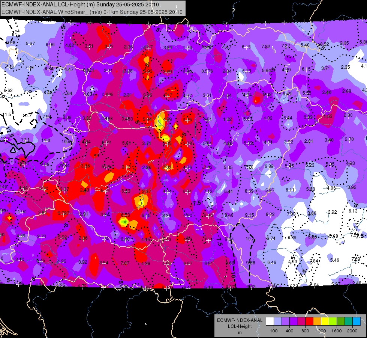The width and height of the screenshot is (367, 338).
Task: Click the wind shear value 0.576
Action: click(207, 71)
